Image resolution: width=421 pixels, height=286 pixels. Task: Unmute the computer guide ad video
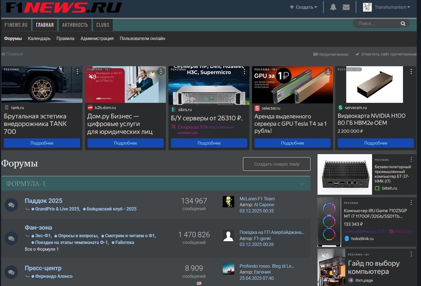click(325, 256)
